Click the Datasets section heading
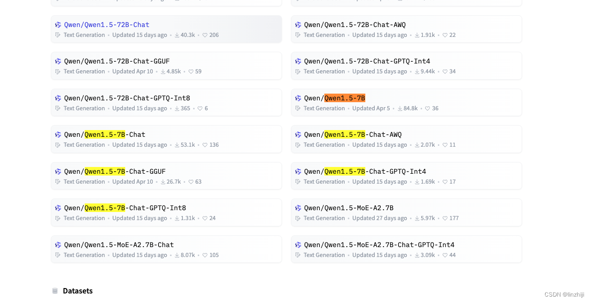Screen dimensions: 591x302 78,291
